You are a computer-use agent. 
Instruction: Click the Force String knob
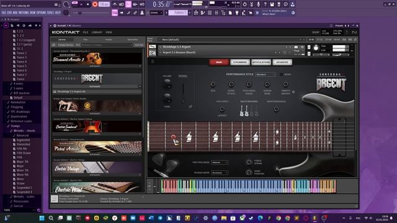(249, 162)
